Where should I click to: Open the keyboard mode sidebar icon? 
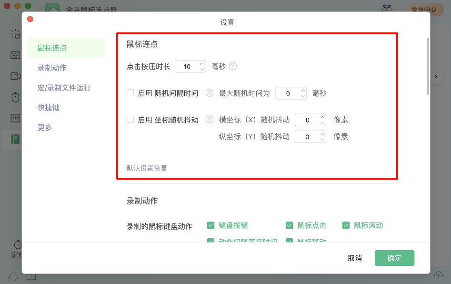coord(15,55)
